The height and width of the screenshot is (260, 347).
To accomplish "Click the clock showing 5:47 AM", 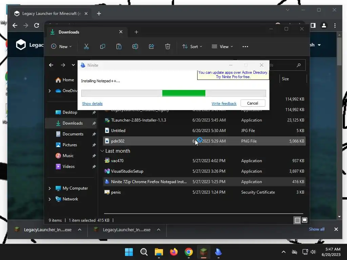I will (x=333, y=249).
